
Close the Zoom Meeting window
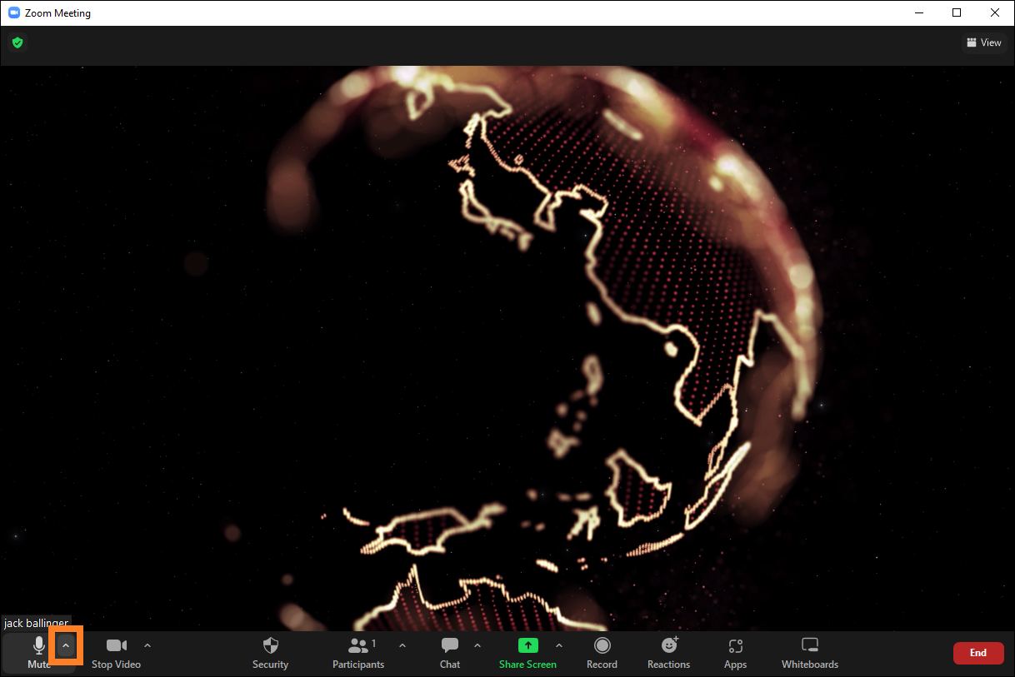click(x=995, y=12)
